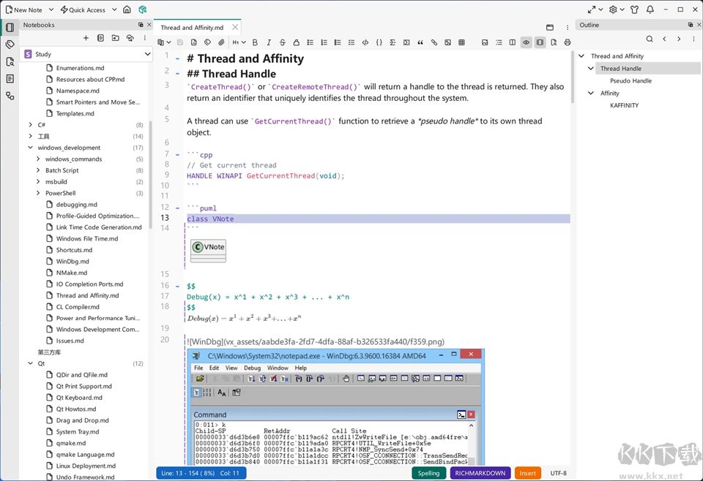This screenshot has height=481, width=703.
Task: Open the attachments paperclip icon
Action: click(221, 42)
